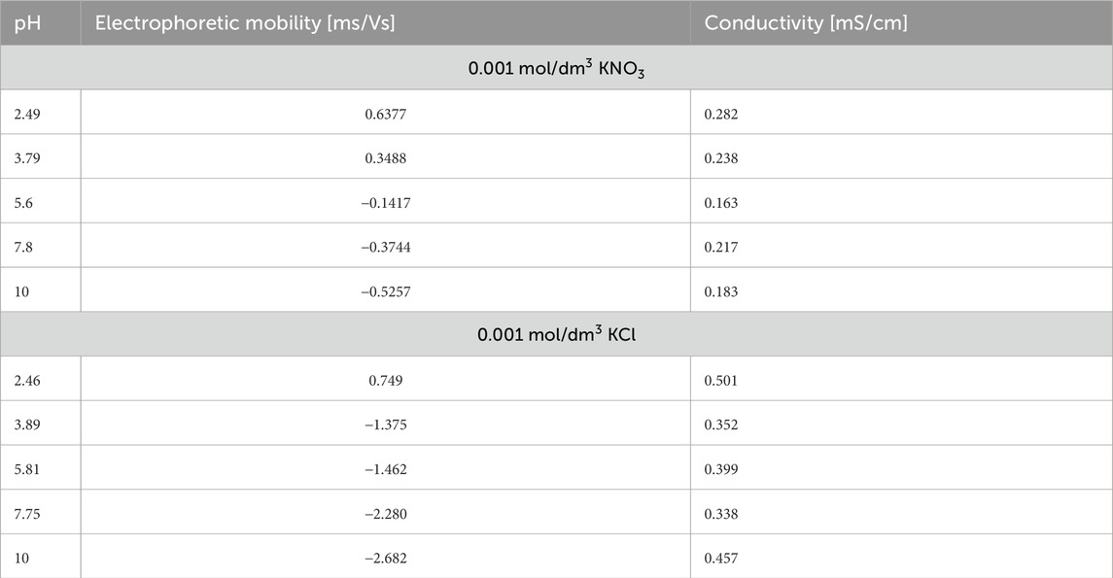
Task: Click the mobility value −0.5257
Action: coord(385,291)
